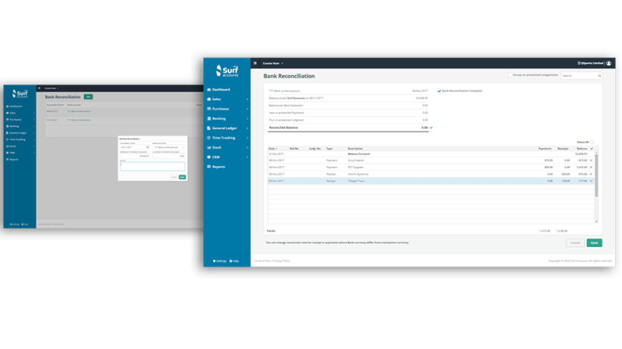Open the Create New dropdown in front window
Screen dimensions: 622x349
point(273,64)
